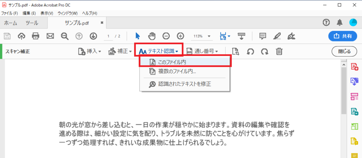362x158 pixels.
Task: Open the yellow Protect file sidebar icon
Action: pyautogui.click(x=354, y=141)
